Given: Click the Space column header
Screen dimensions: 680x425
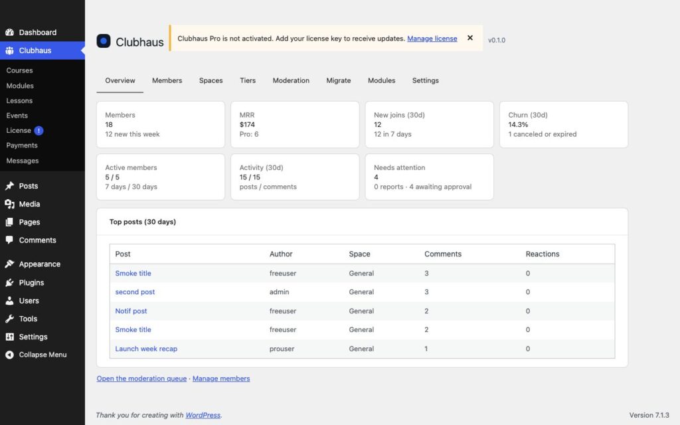Looking at the screenshot, I should (359, 254).
